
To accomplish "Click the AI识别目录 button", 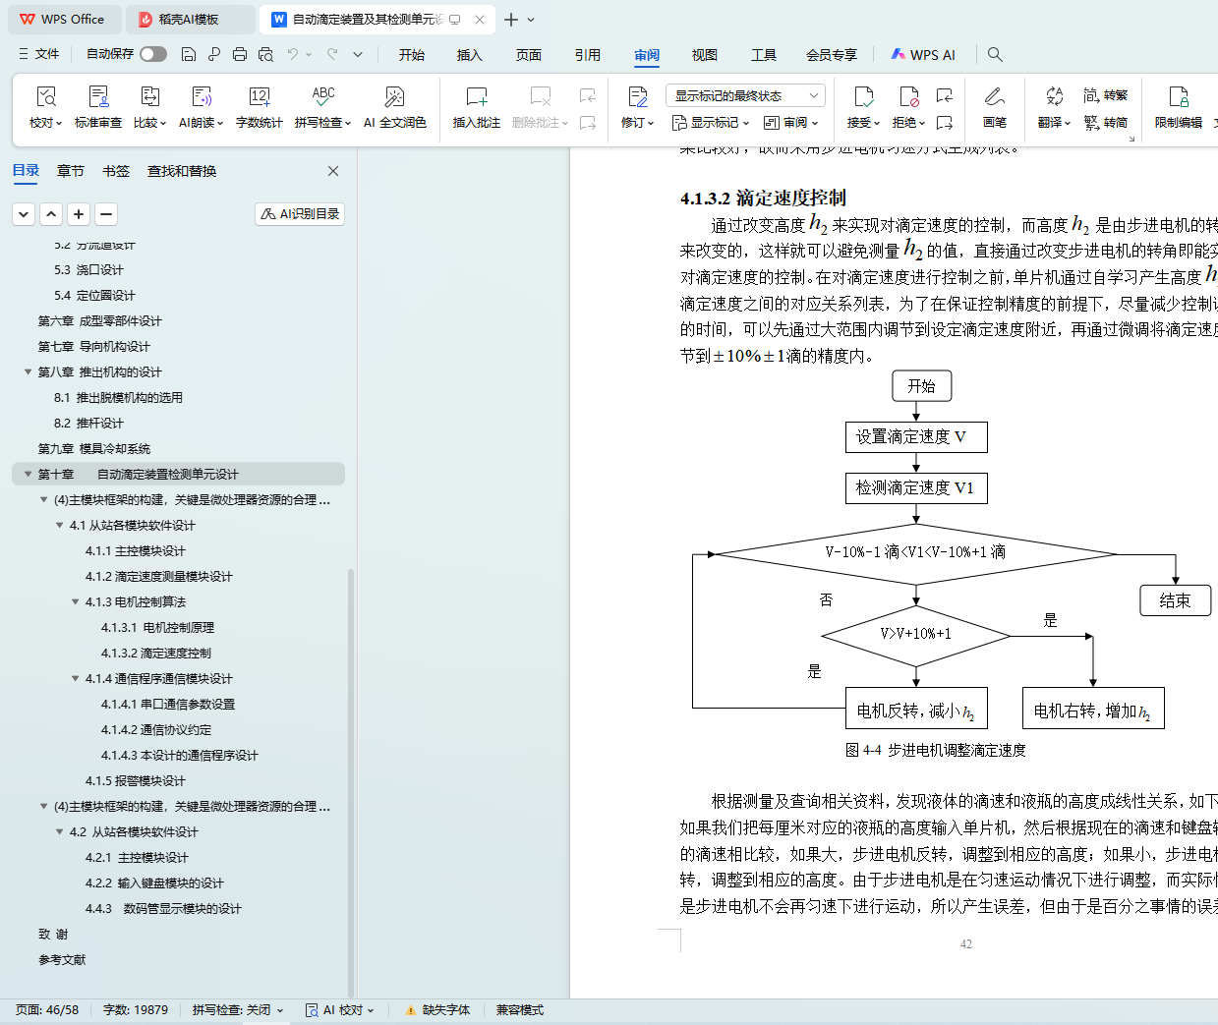I will point(300,213).
